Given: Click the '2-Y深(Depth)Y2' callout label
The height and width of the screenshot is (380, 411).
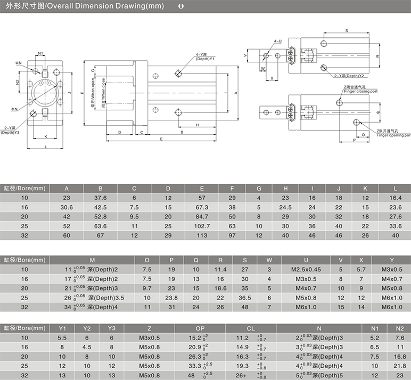Looking at the screenshot, I should coord(349,76).
